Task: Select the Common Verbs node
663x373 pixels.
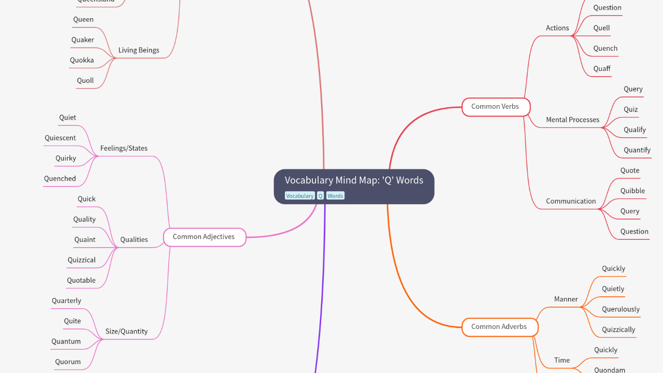Action: coord(495,107)
